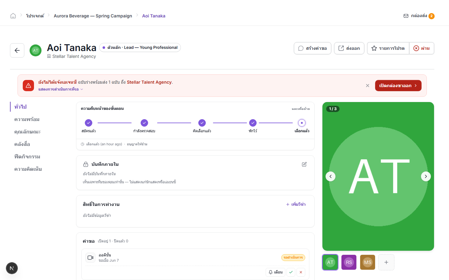Open Aurora Beverage — Spring Campaign breadcrumb
The width and height of the screenshot is (449, 280).
point(93,16)
